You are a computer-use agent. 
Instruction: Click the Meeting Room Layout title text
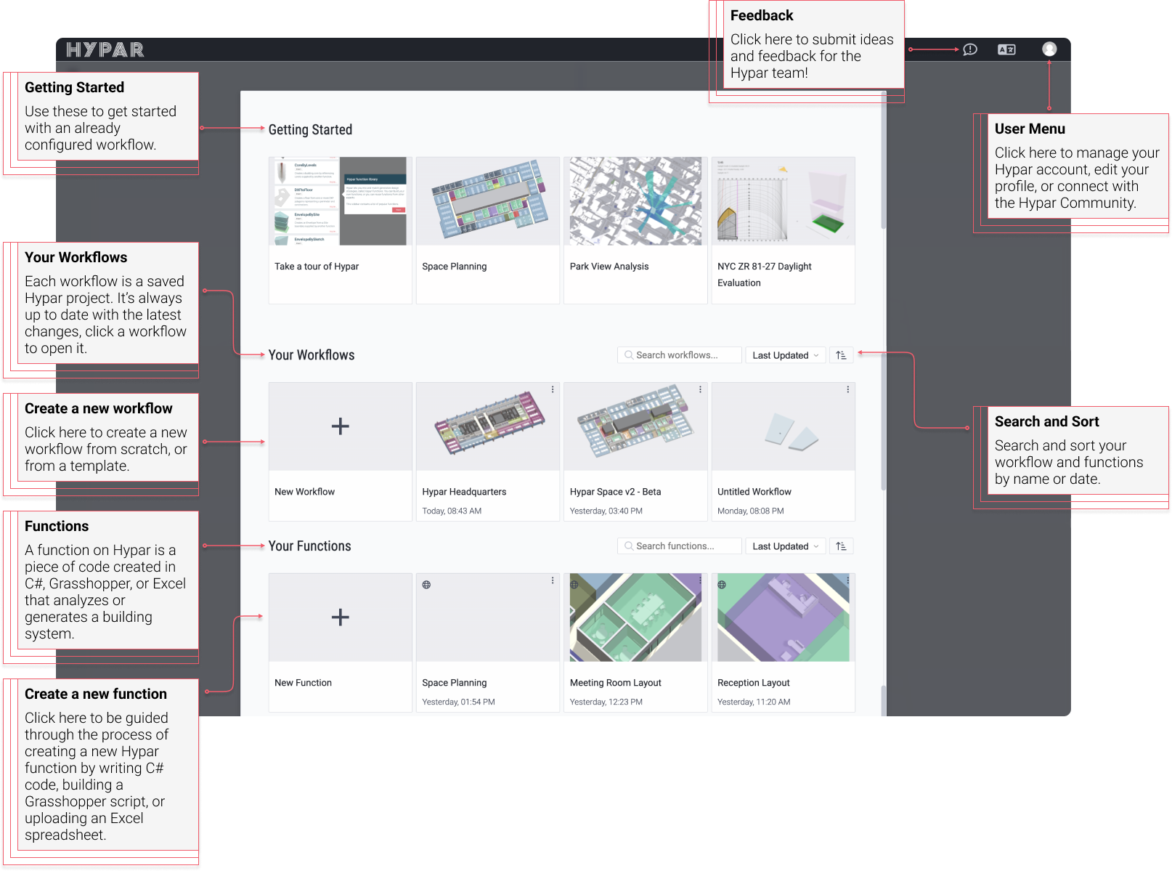click(616, 683)
